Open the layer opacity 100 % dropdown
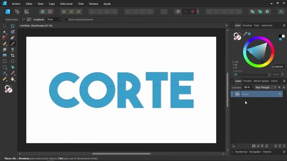The width and height of the screenshot is (287, 161). coord(252,88)
